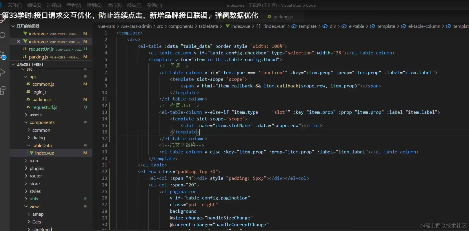Click the Vue icon of tableData index.vue
Image resolution: width=469 pixels, height=231 pixels.
[32, 153]
